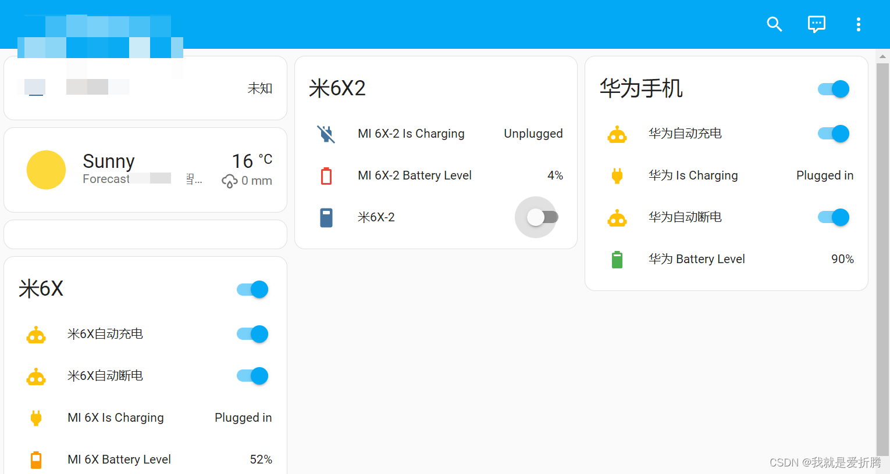Click the 米6X自动断电 label
Image resolution: width=890 pixels, height=474 pixels.
click(105, 376)
